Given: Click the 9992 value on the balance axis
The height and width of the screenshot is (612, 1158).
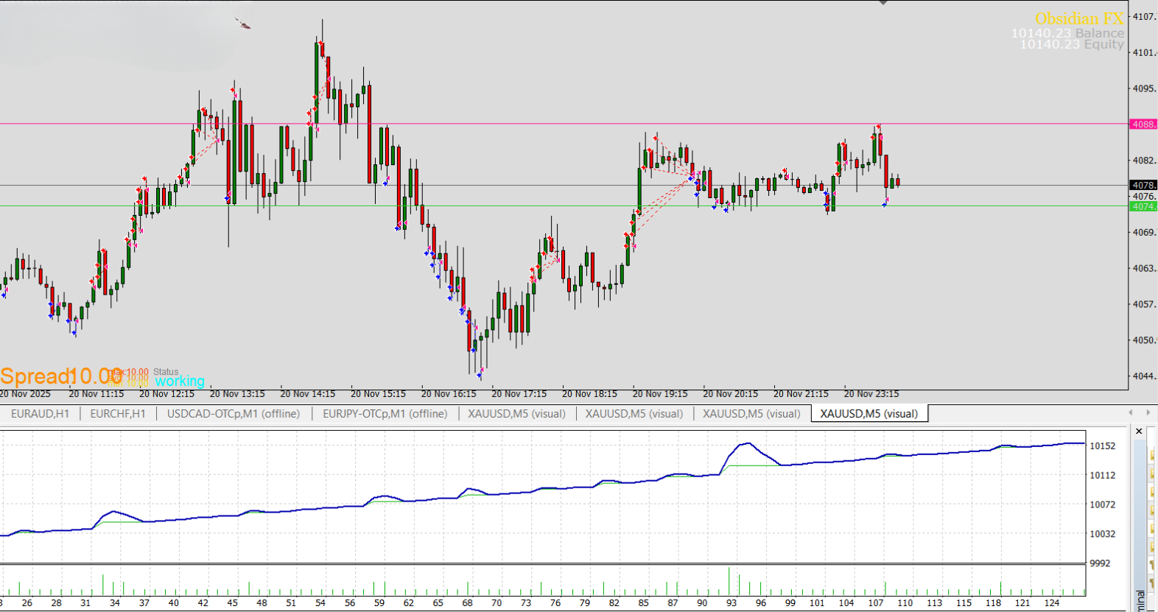Looking at the screenshot, I should 1100,563.
